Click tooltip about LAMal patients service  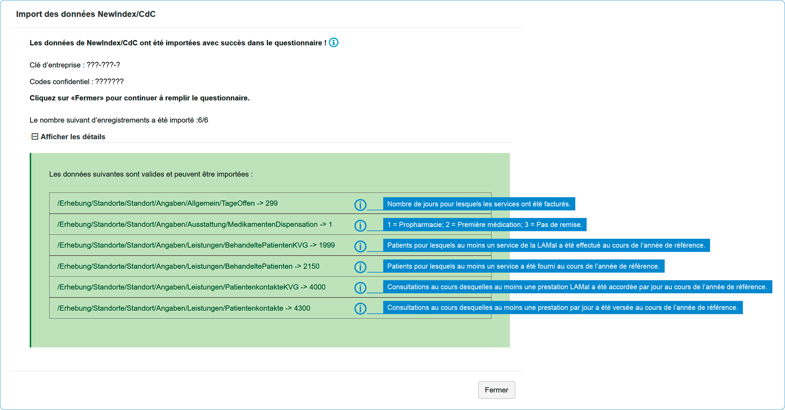[546, 245]
